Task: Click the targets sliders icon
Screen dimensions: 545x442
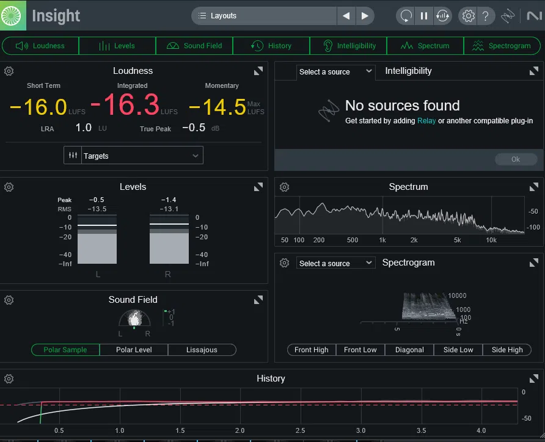Action: click(73, 155)
